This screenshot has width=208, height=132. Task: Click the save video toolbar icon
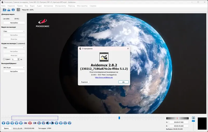(9, 10)
